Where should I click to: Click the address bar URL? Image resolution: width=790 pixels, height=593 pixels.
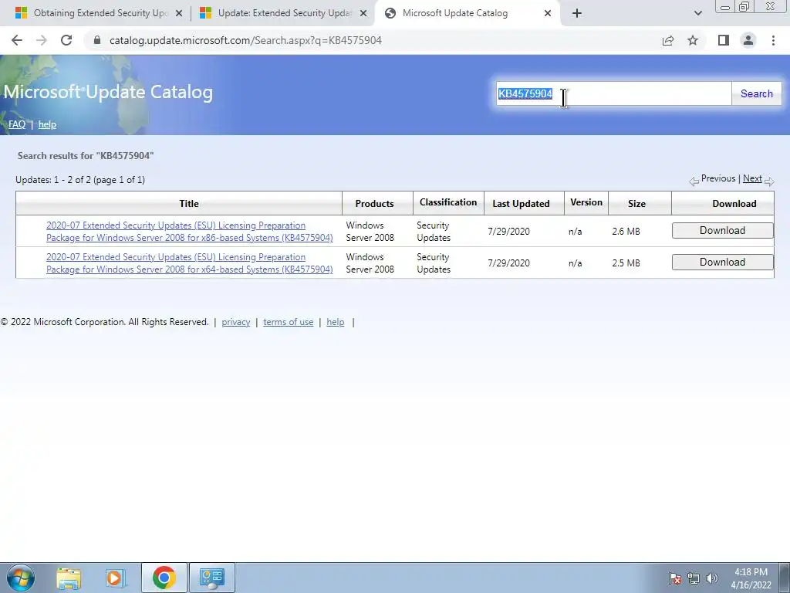click(x=245, y=40)
